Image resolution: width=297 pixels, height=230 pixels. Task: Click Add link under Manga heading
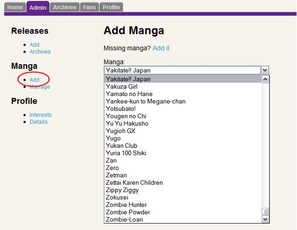tap(35, 79)
